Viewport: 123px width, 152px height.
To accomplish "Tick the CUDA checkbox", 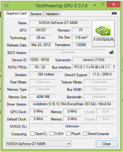I will 51,133.
